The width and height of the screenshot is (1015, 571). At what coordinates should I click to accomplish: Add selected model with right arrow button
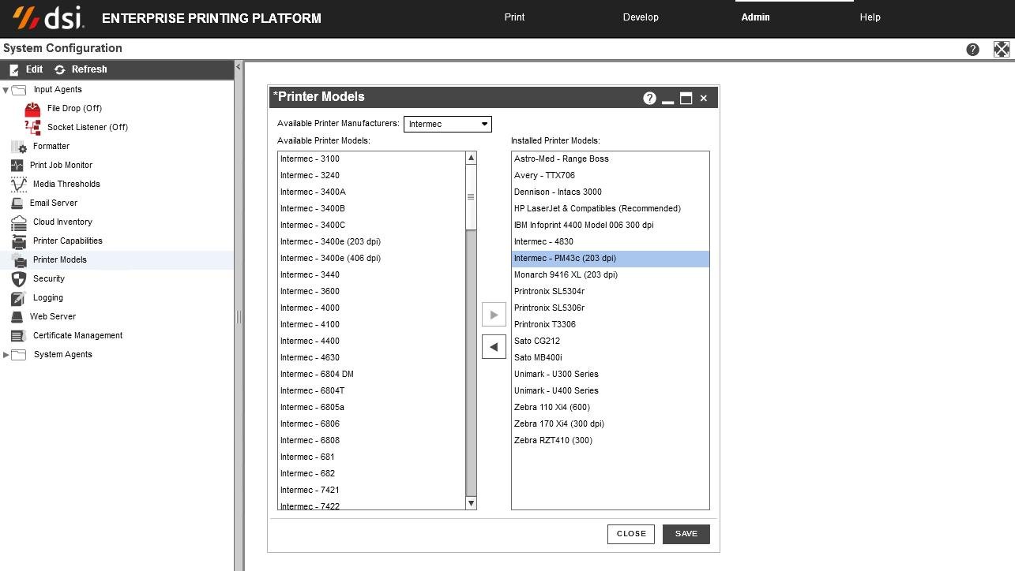[x=494, y=315]
